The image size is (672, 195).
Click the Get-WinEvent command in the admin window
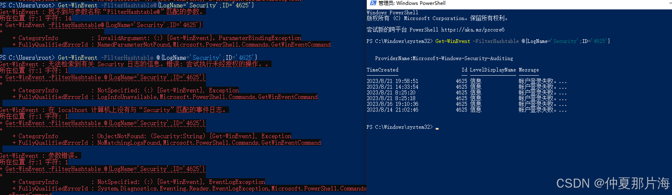click(x=453, y=41)
